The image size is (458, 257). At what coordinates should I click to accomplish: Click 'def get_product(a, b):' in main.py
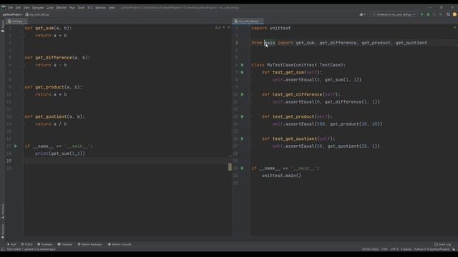[54, 87]
